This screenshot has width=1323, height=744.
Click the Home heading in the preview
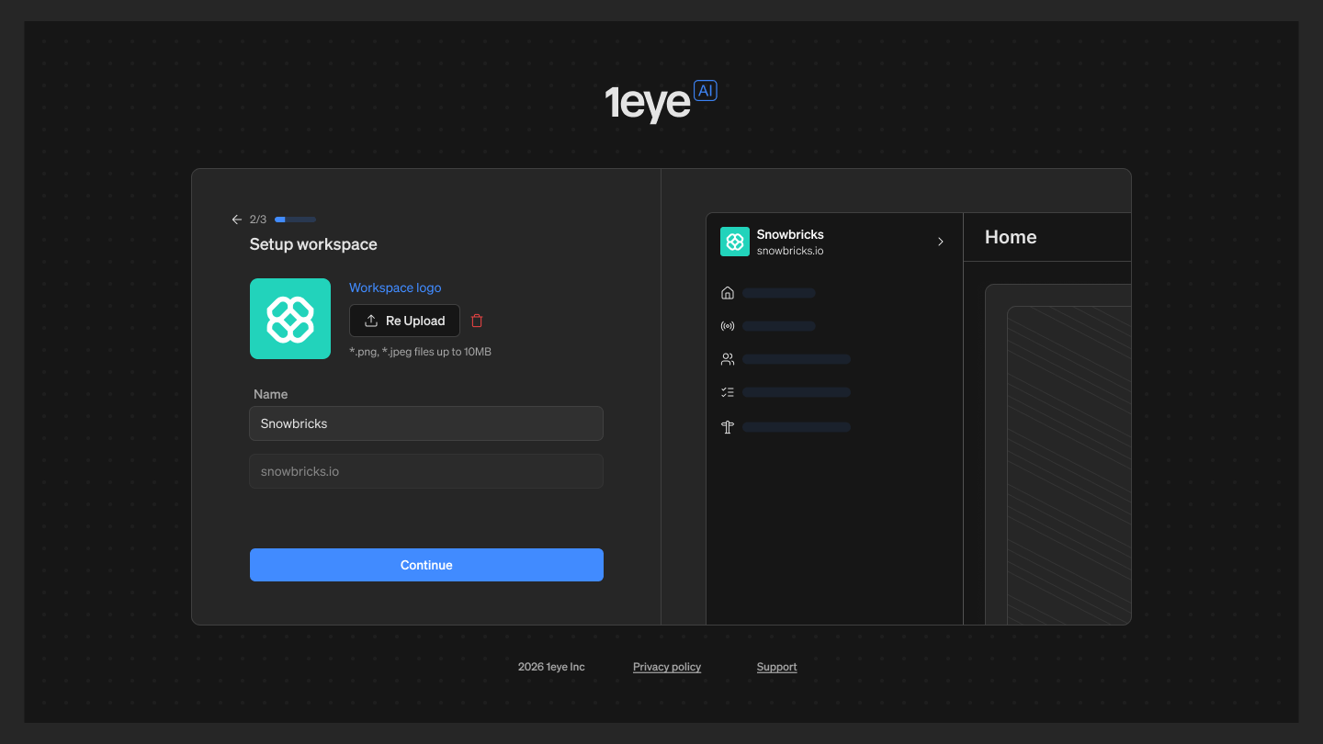(1011, 237)
